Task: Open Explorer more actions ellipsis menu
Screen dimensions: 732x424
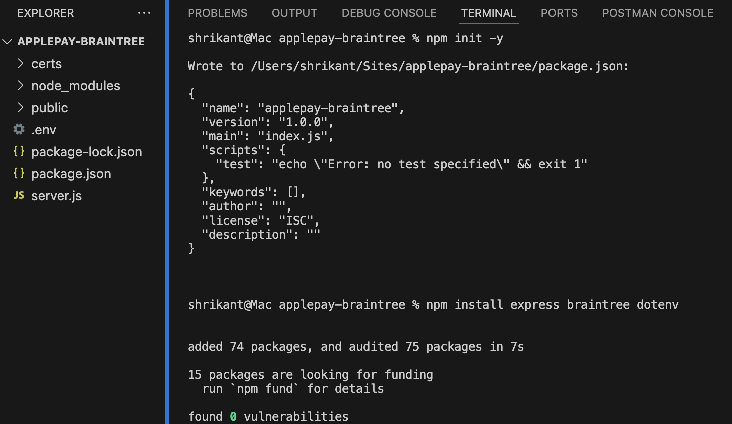Action: coord(144,13)
